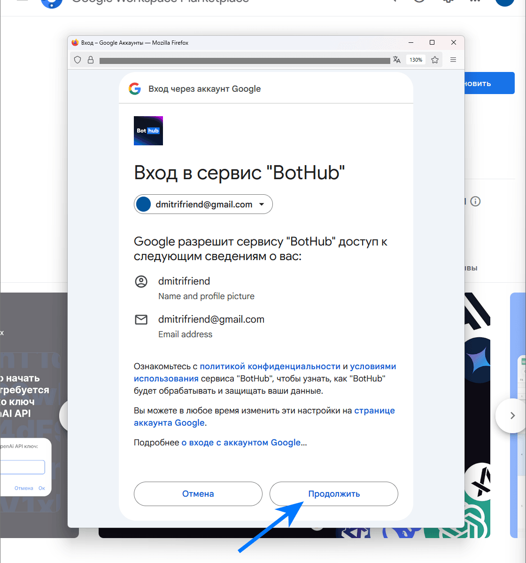Click the info icon beside the ratings

[475, 201]
